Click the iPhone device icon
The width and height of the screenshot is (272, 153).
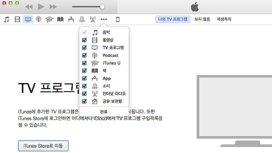[x=118, y=19]
